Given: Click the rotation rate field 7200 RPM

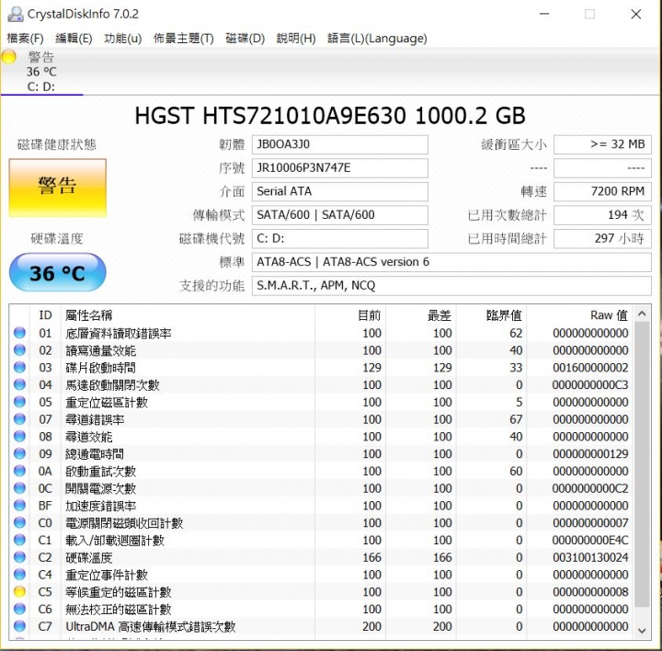Looking at the screenshot, I should coord(602,191).
